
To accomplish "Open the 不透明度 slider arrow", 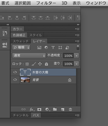I will 76,56.
